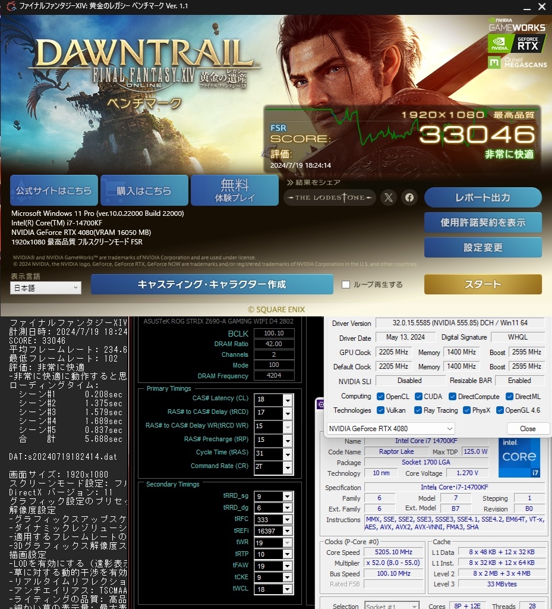552x609 pixels.
Task: Expand the tRFC timing dropdown
Action: point(288,520)
